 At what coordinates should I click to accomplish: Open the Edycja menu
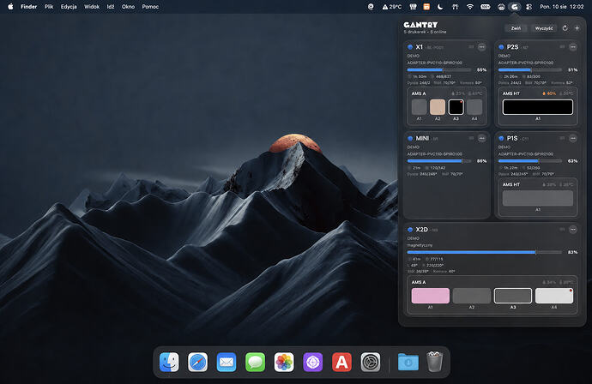coord(69,6)
